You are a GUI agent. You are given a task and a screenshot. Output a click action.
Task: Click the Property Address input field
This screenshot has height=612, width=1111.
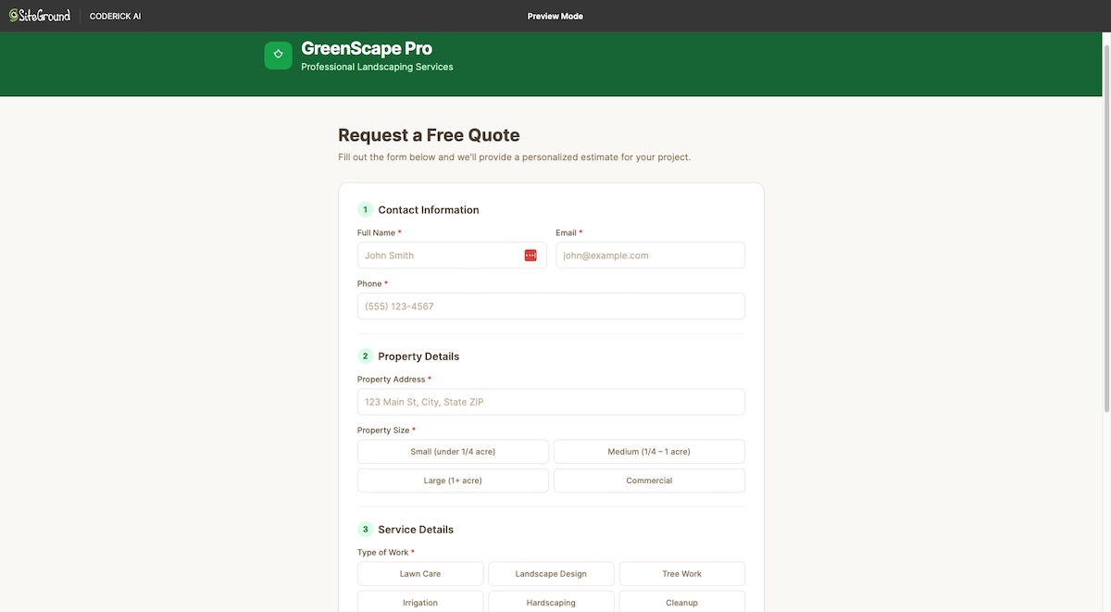click(551, 402)
